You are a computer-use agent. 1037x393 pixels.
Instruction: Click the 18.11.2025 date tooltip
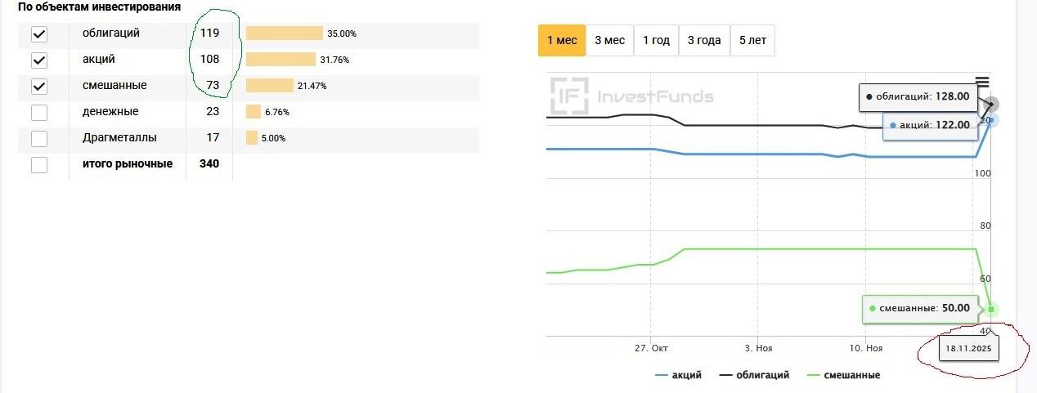coord(968,349)
